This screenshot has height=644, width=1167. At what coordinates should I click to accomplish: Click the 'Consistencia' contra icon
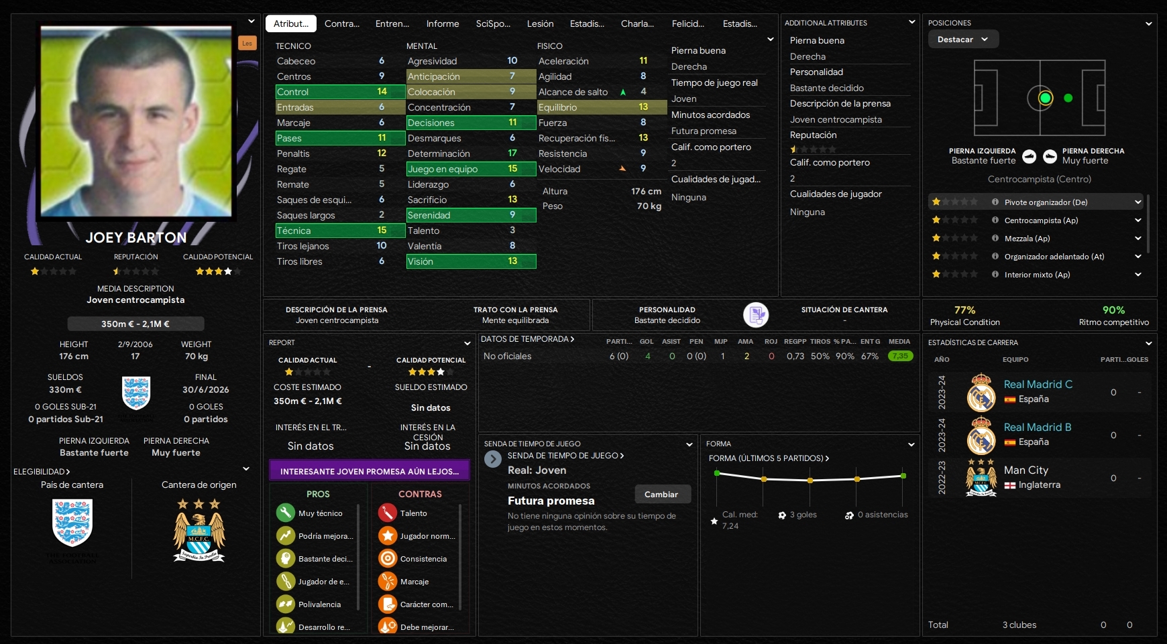click(x=388, y=558)
